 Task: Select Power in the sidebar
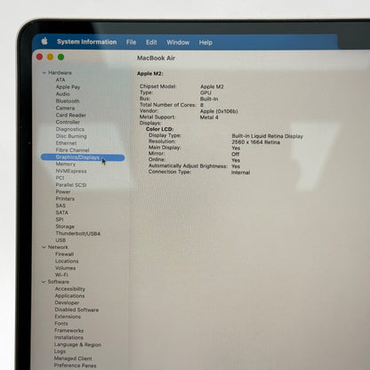click(x=63, y=192)
